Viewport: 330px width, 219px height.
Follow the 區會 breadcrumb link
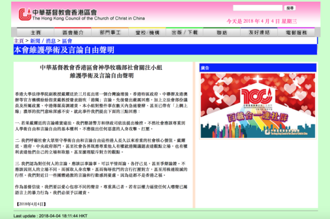[67, 40]
